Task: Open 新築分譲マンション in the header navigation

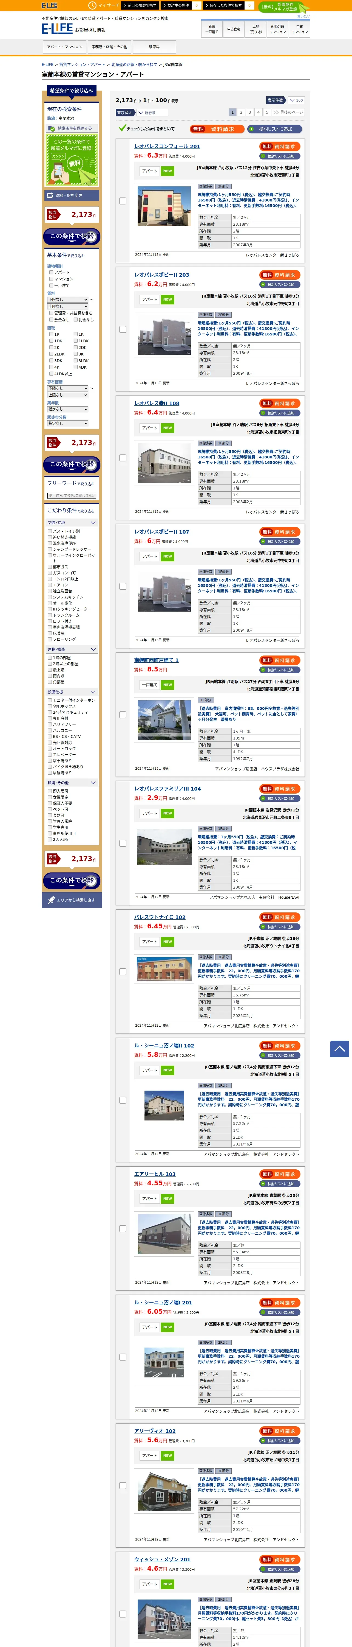Action: click(x=277, y=29)
